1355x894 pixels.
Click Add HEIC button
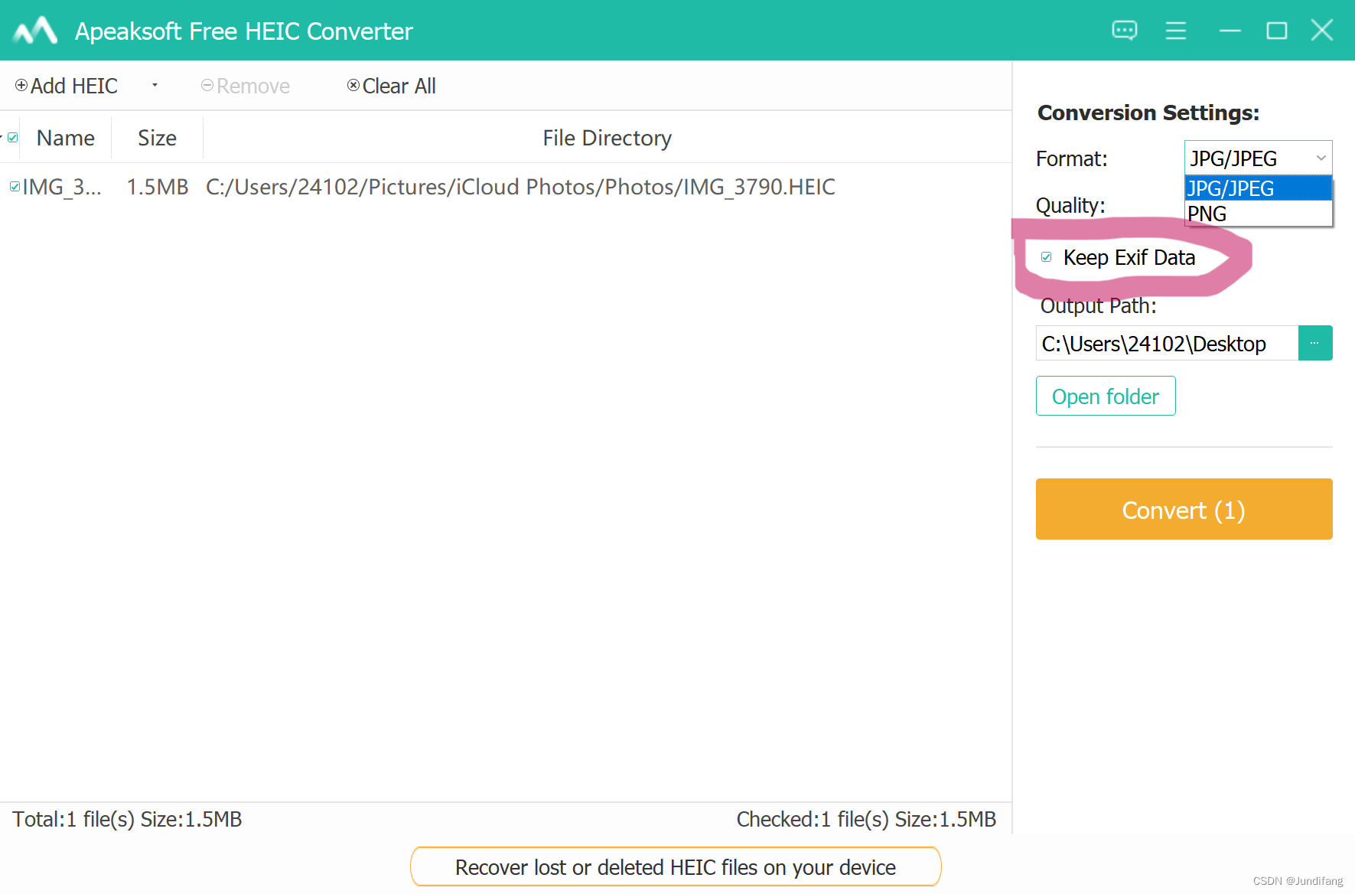tap(67, 86)
